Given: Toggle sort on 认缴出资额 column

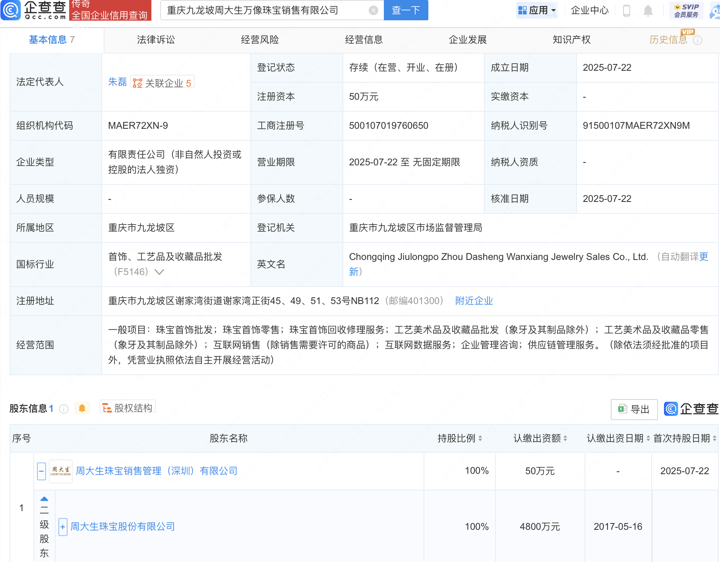Looking at the screenshot, I should (x=566, y=439).
